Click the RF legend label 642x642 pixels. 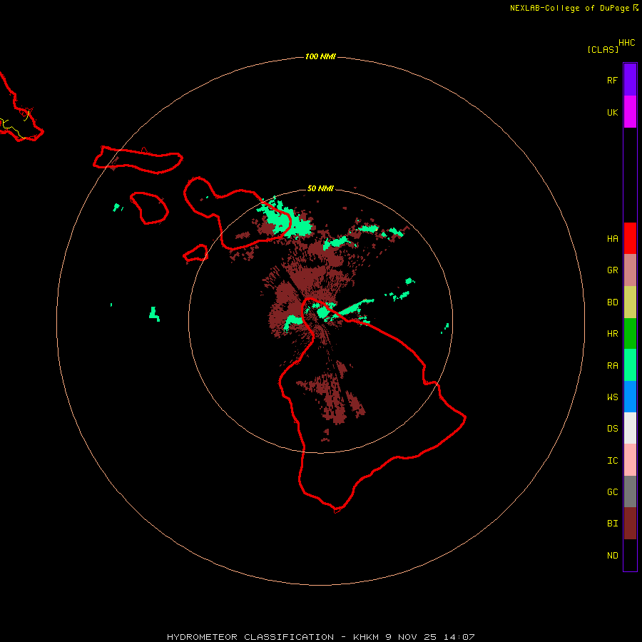coord(612,81)
